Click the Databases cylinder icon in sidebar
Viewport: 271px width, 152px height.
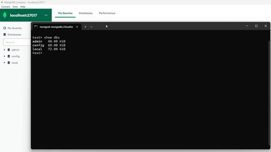point(5,35)
